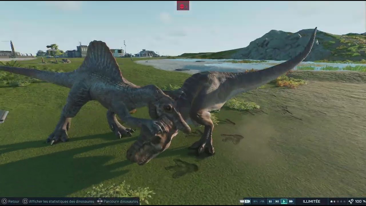Click the 100 % status value

[360, 201]
